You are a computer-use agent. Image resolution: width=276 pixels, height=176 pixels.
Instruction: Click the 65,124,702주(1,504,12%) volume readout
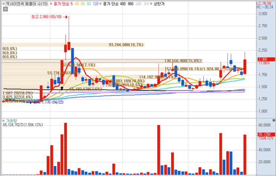[x=23, y=125]
